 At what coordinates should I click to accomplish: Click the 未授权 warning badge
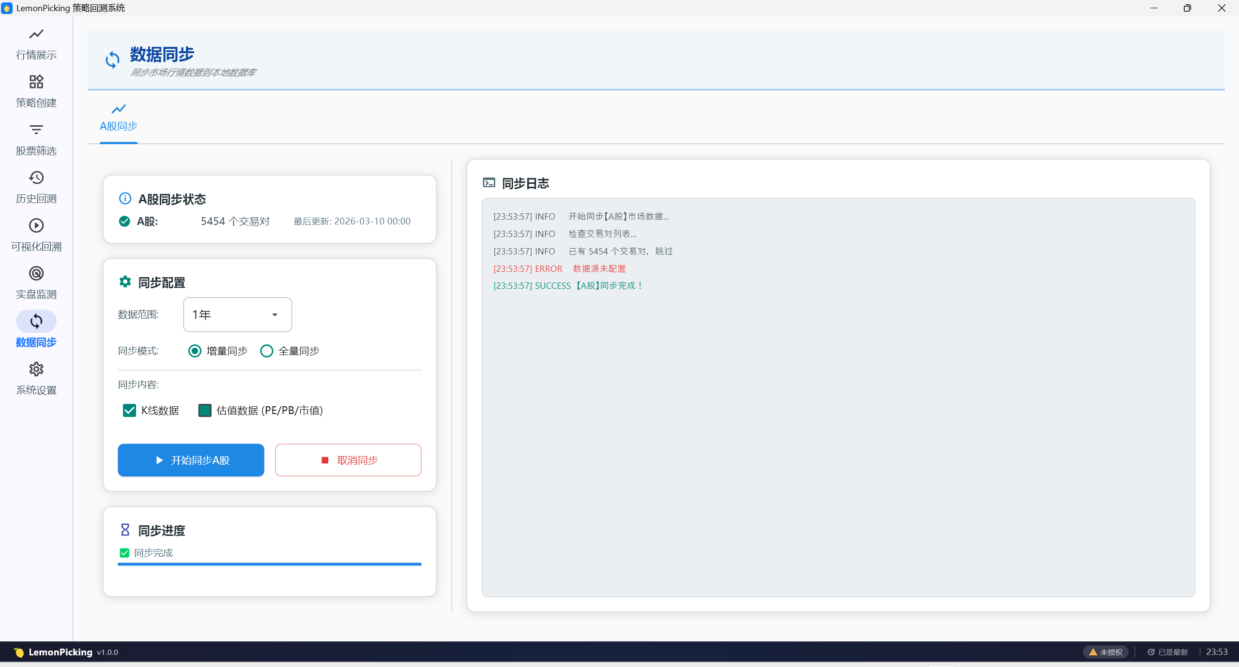tap(1105, 652)
